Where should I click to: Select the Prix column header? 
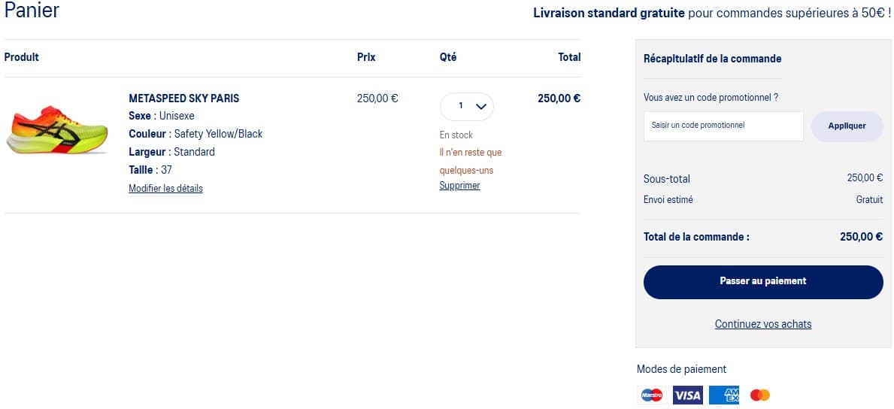click(366, 57)
